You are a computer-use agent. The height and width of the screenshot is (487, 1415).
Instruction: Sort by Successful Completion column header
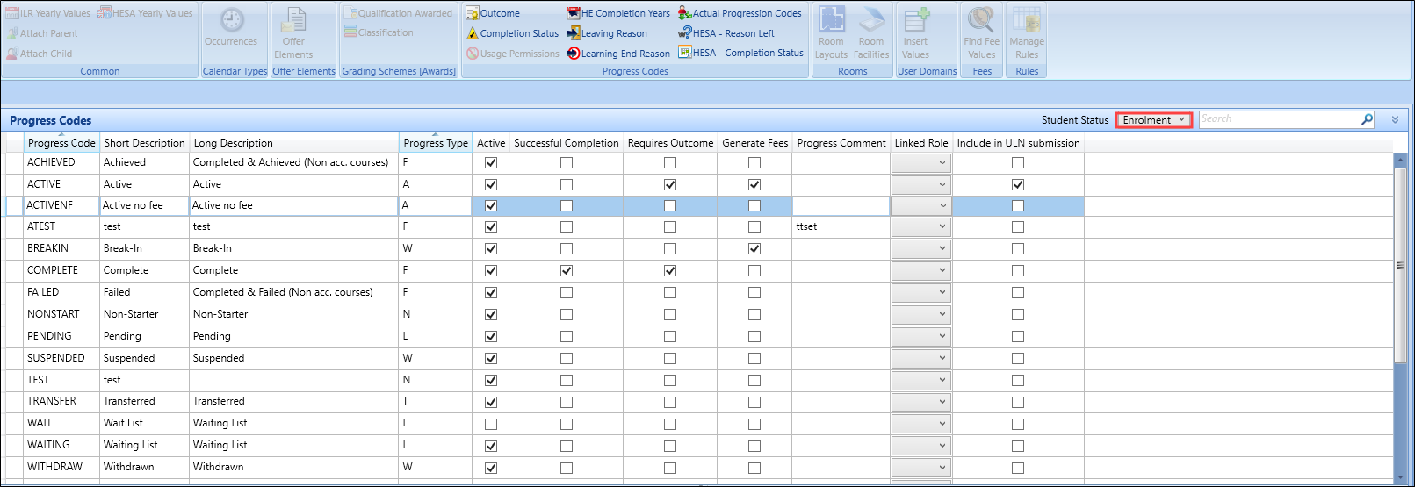pyautogui.click(x=567, y=143)
